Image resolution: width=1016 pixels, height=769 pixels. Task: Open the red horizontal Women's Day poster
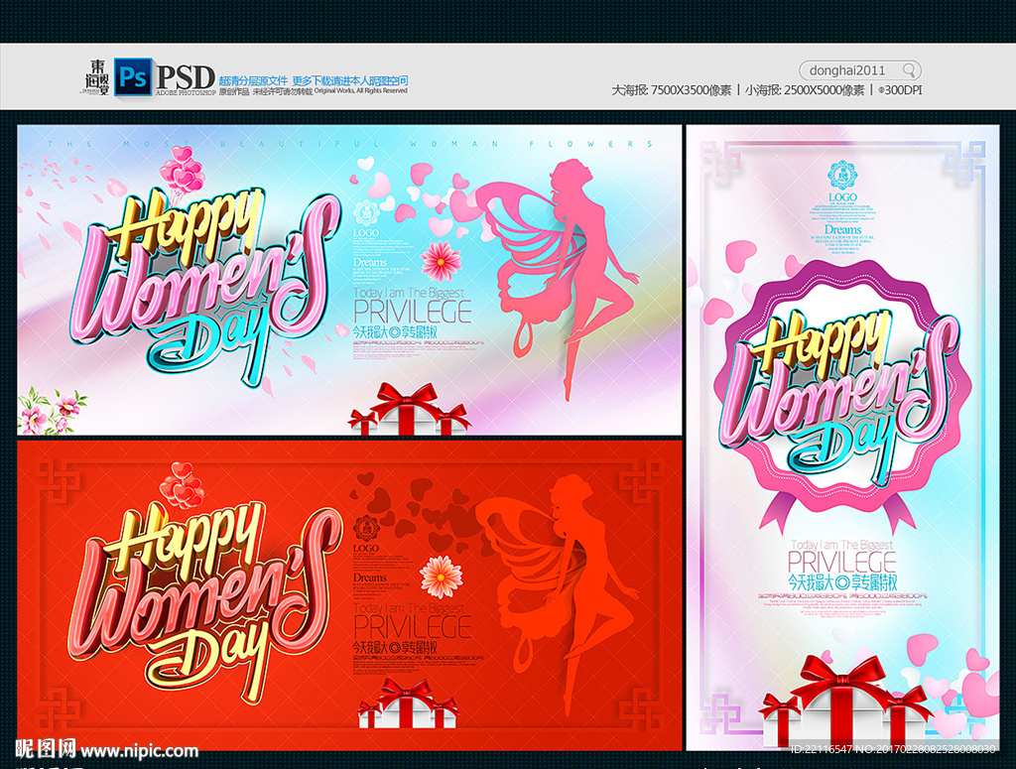pyautogui.click(x=349, y=596)
